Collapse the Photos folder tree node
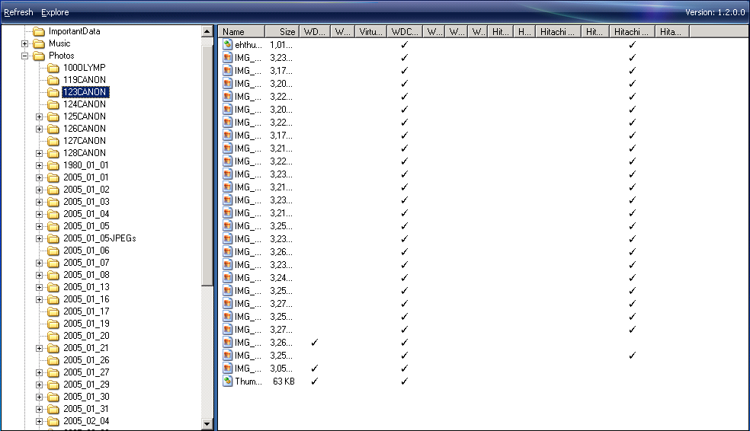The width and height of the screenshot is (750, 431). [x=25, y=56]
